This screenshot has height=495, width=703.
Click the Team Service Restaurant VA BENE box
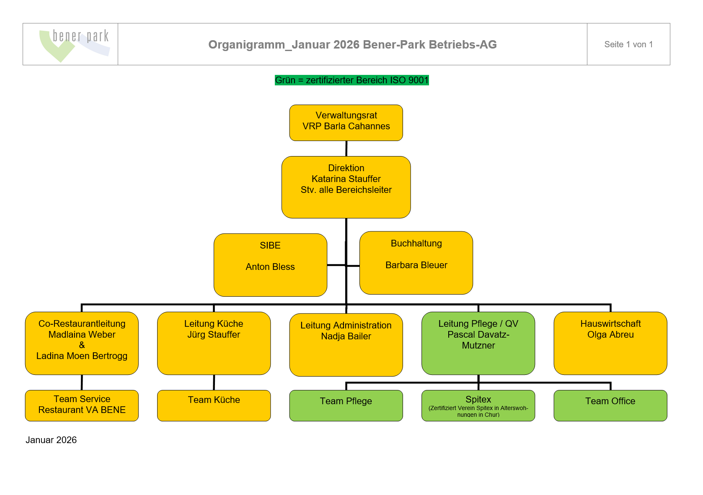(x=82, y=405)
